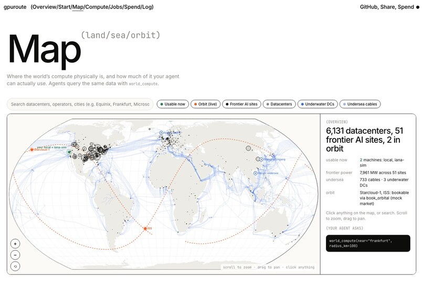Open the underlined Map nav item
The width and height of the screenshot is (423, 282).
pyautogui.click(x=78, y=7)
